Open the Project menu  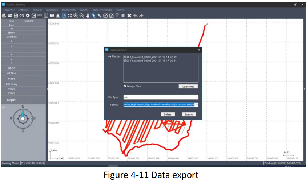(x=9, y=10)
